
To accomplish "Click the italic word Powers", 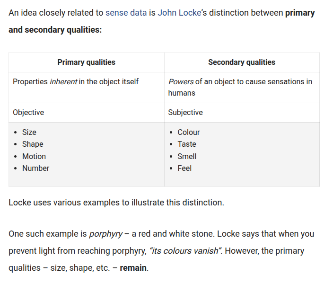I will 181,82.
